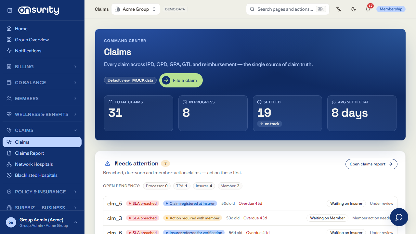Expand the MEMBERS section chevron
Screen dimensions: 416x234
[75, 98]
